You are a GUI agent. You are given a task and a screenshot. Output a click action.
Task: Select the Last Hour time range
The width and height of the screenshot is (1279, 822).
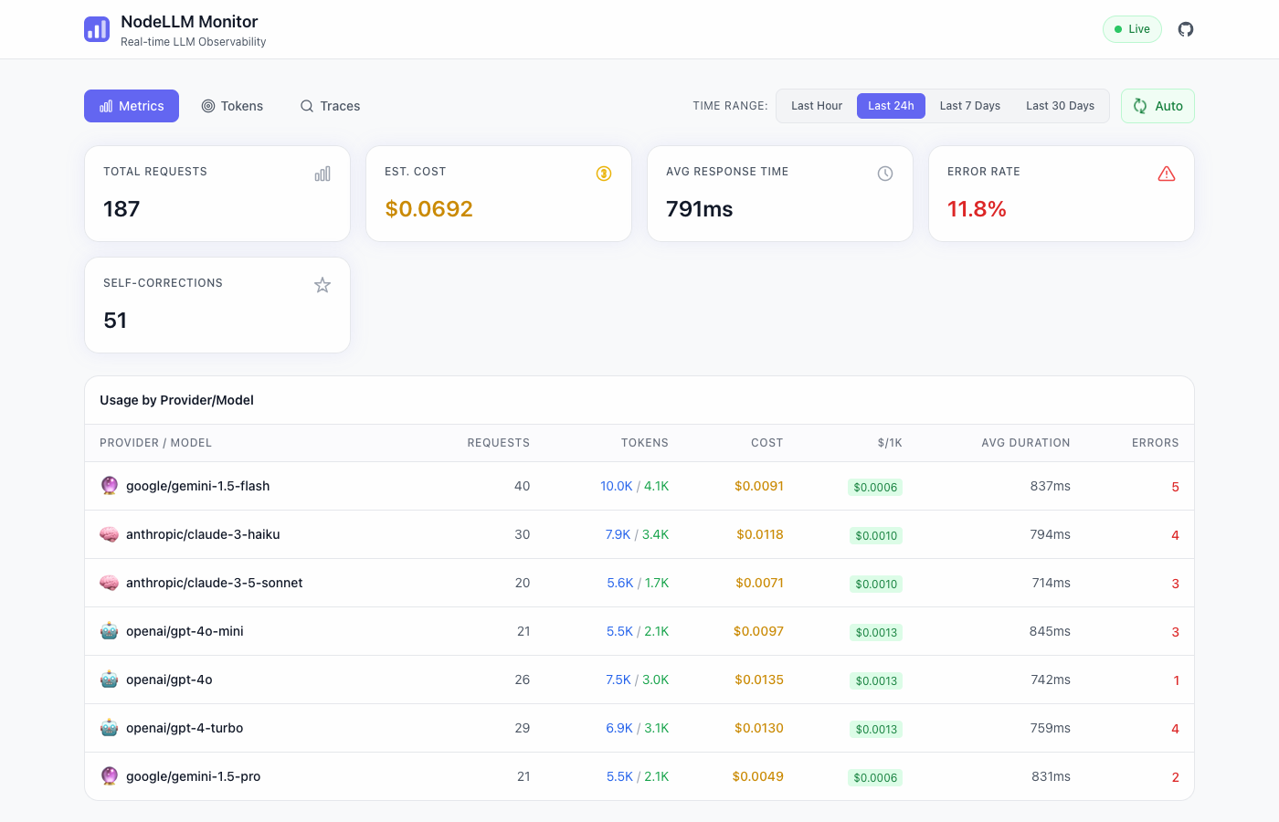(x=816, y=105)
